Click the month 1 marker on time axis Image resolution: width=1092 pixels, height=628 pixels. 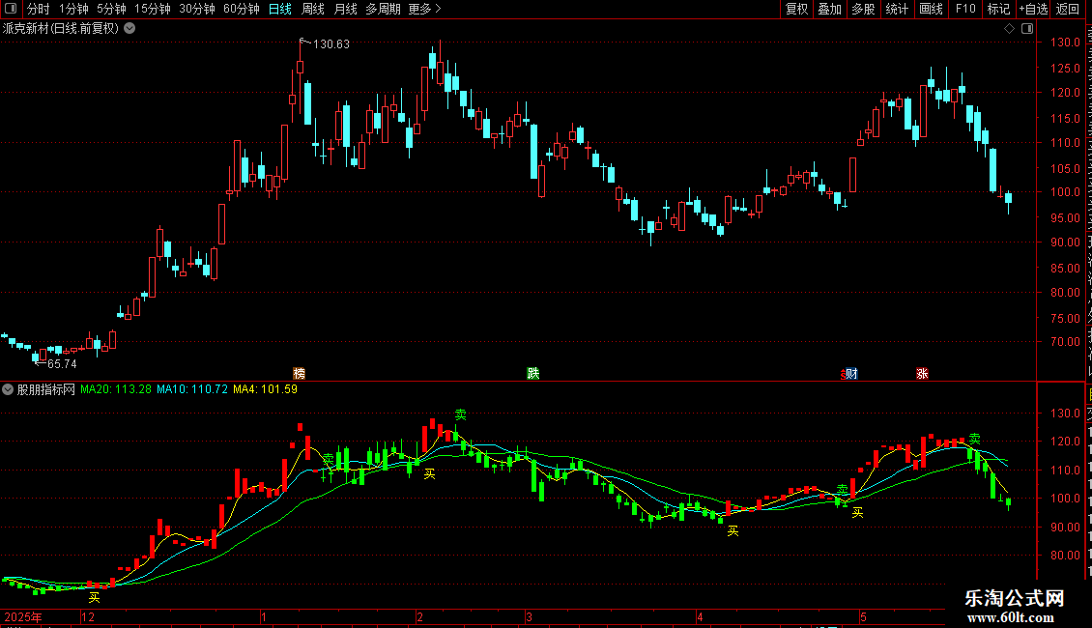point(264,616)
